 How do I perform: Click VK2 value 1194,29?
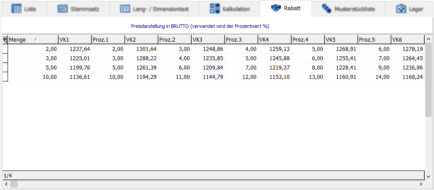pos(142,77)
